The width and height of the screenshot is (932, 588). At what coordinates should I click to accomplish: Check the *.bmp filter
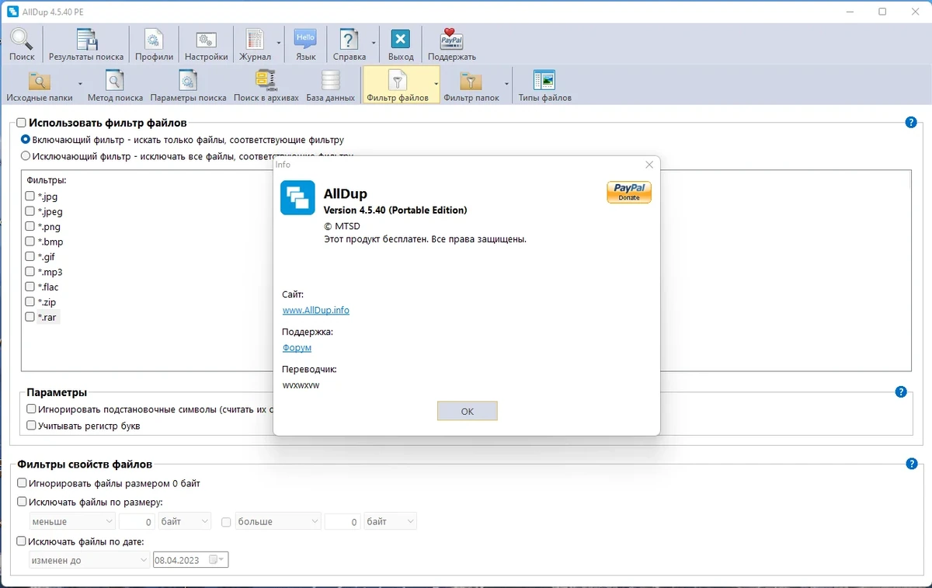coord(30,242)
